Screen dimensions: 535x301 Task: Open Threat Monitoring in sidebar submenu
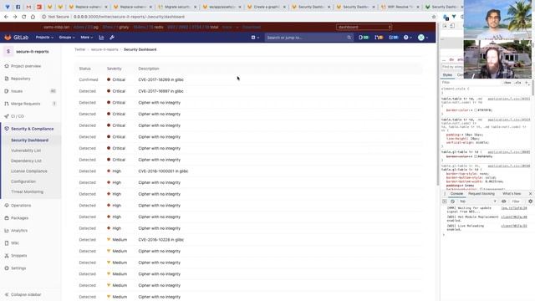tap(28, 191)
